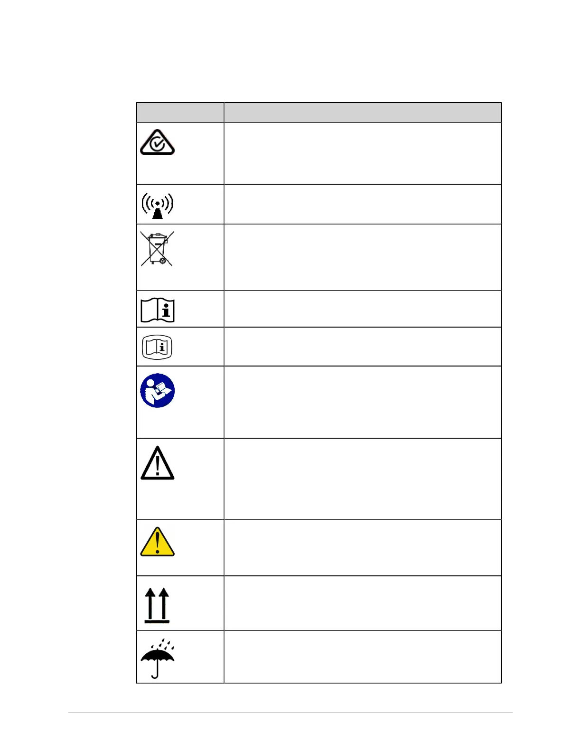581x752 pixels.
Task: Click the yellow warning triangle symbol
Action: click(x=158, y=541)
